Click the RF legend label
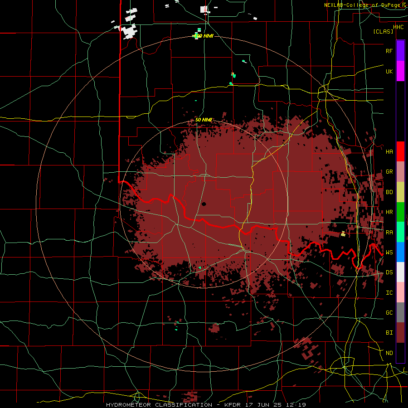This screenshot has width=408, height=408. click(389, 51)
